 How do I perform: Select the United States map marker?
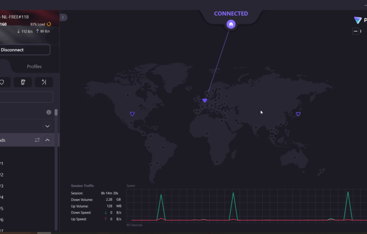pos(132,114)
